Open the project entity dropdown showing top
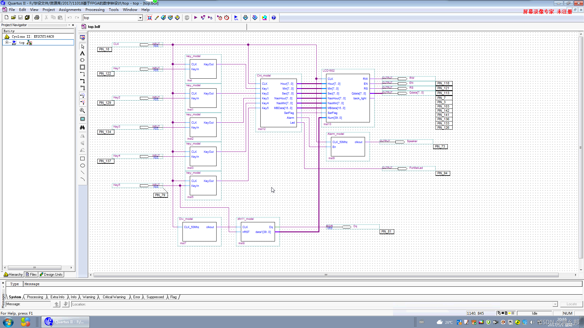584x328 pixels. (140, 18)
